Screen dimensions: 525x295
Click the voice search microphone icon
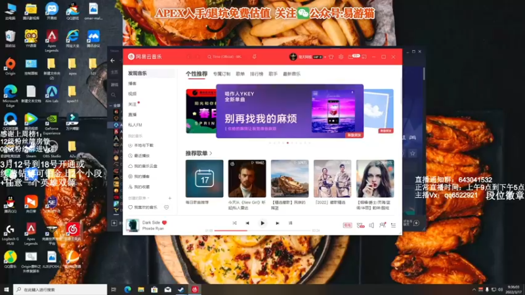[255, 56]
